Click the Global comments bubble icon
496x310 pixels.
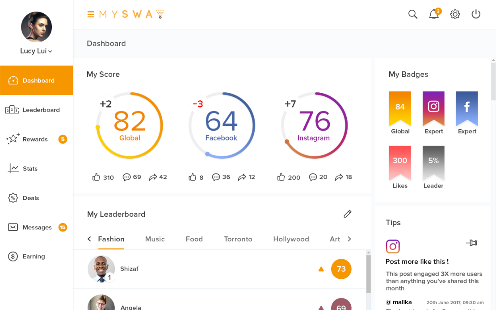(126, 177)
